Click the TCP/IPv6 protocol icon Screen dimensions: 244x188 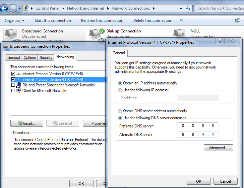click(x=19, y=74)
